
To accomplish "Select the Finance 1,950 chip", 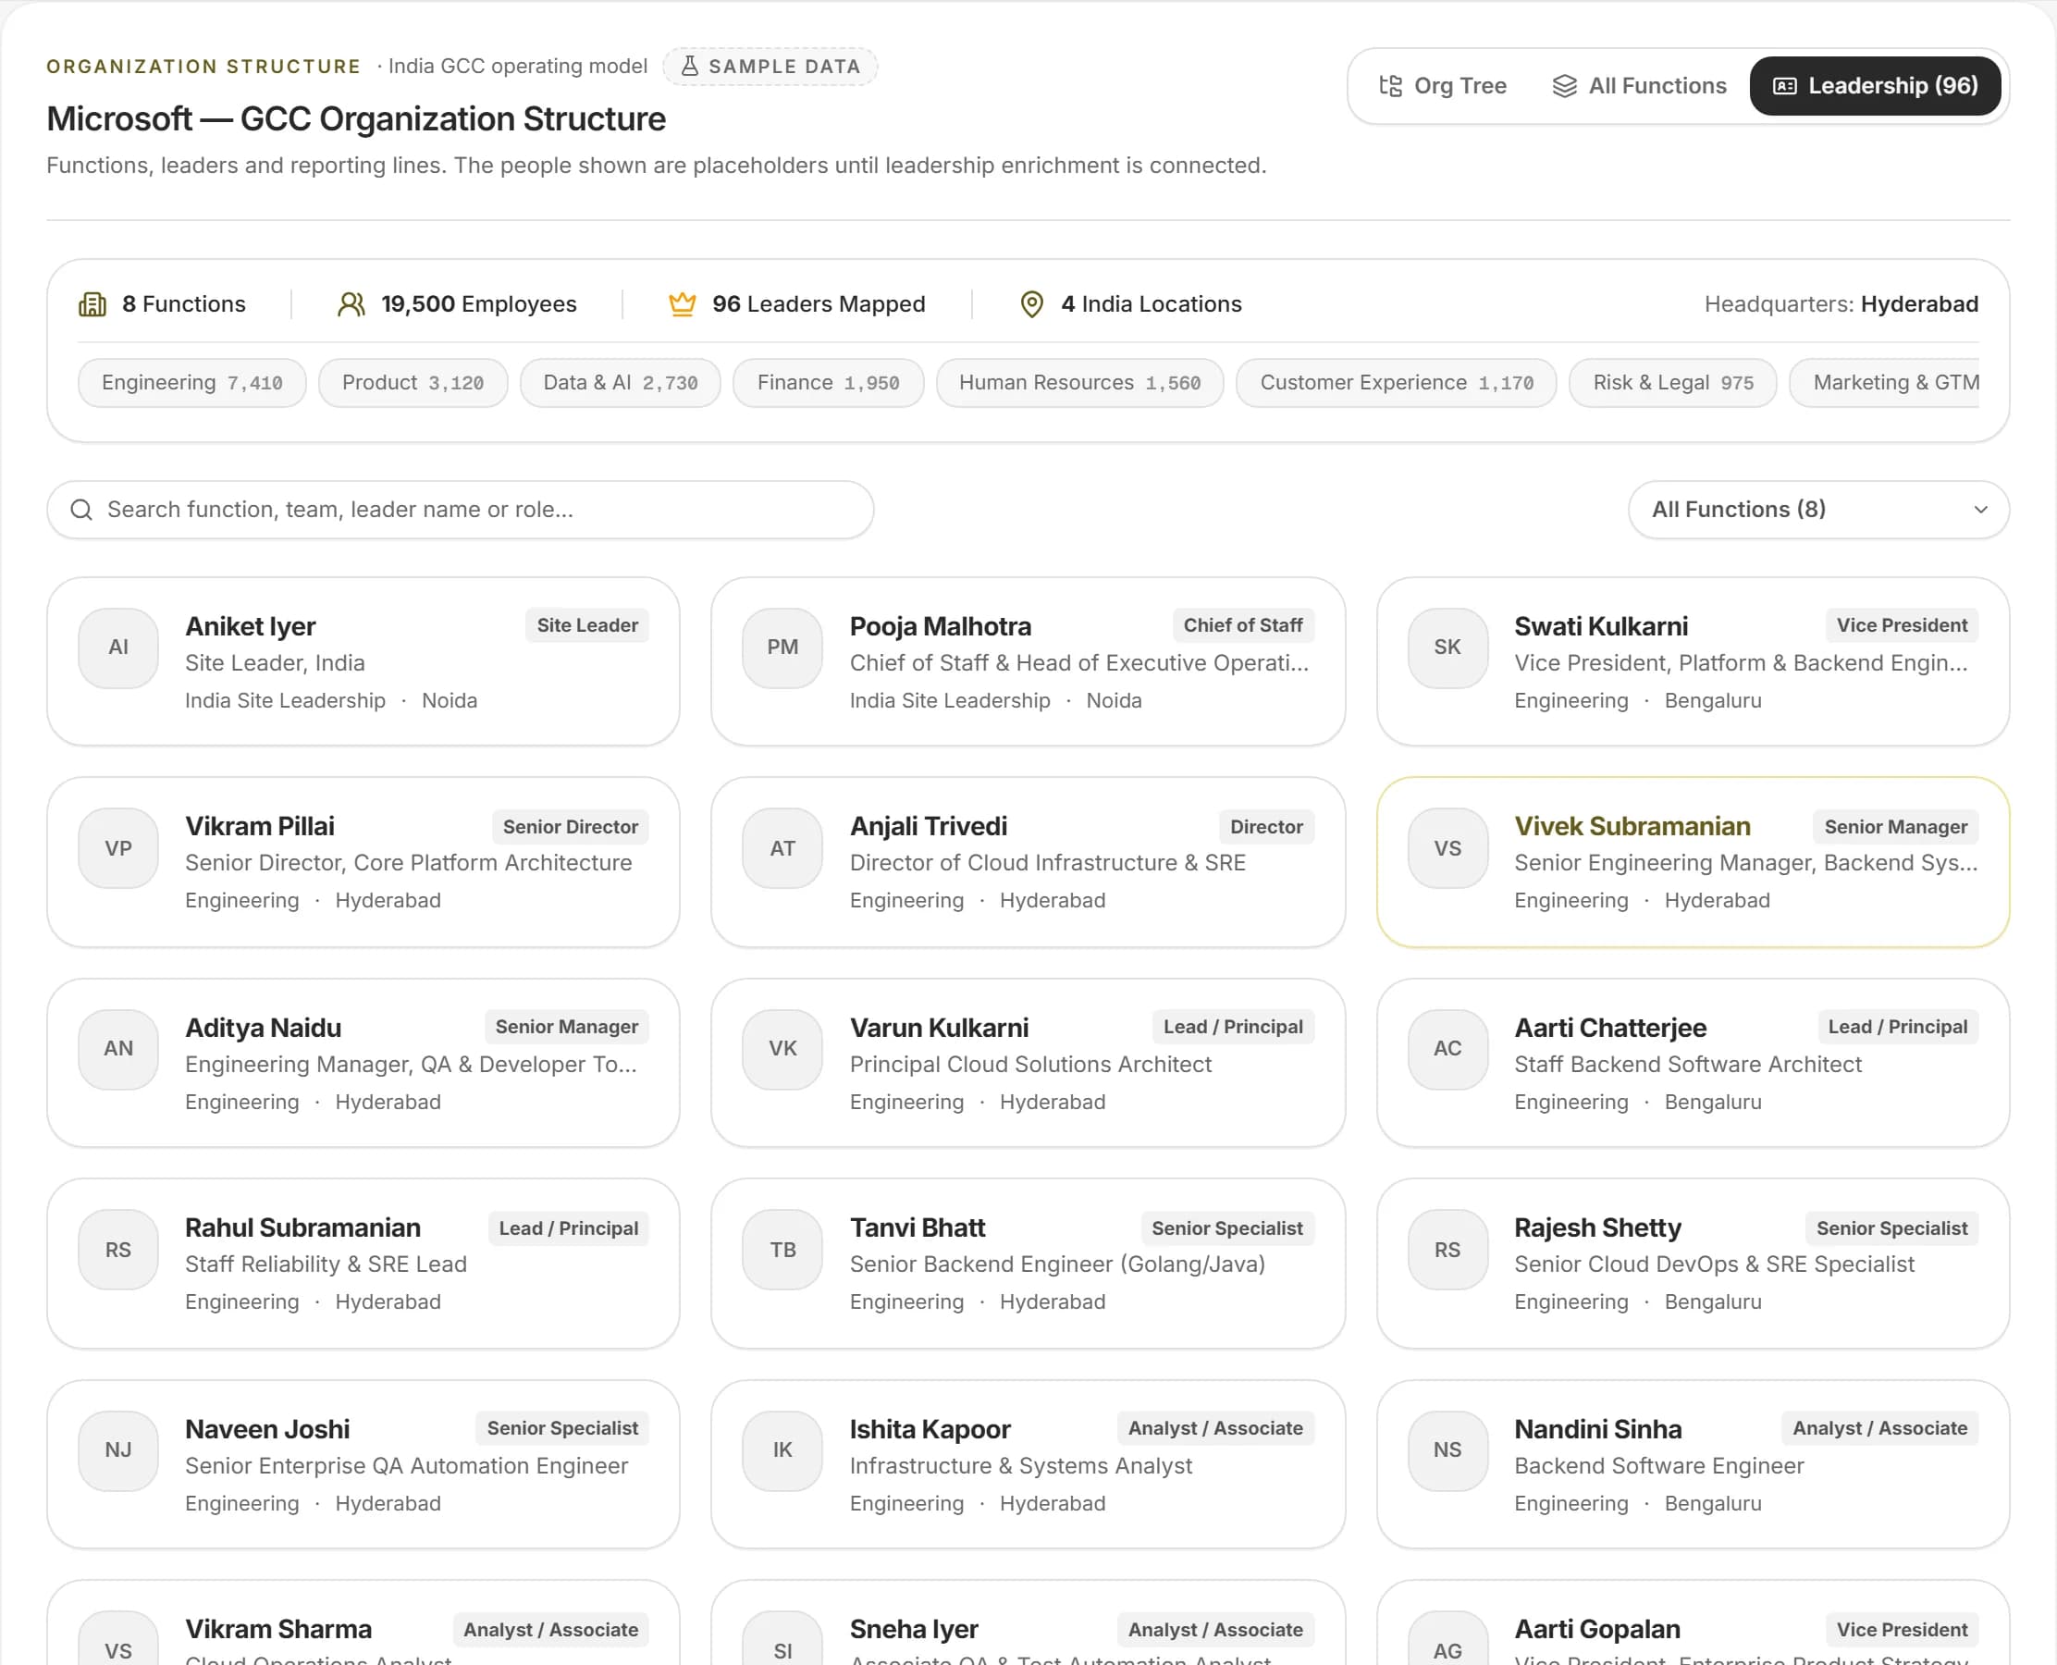I will 829,383.
